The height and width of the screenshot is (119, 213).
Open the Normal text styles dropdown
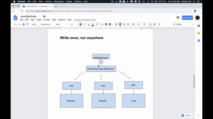[47, 24]
